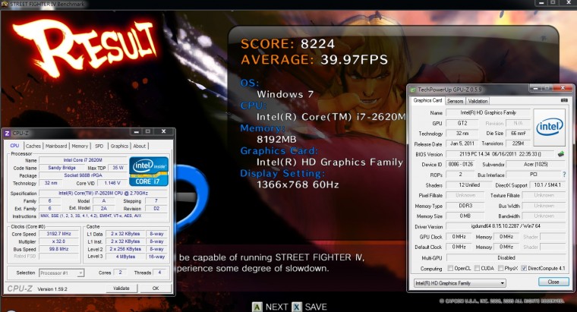Close the GPU-Z window with X
This screenshot has height=312, width=577.
click(563, 88)
